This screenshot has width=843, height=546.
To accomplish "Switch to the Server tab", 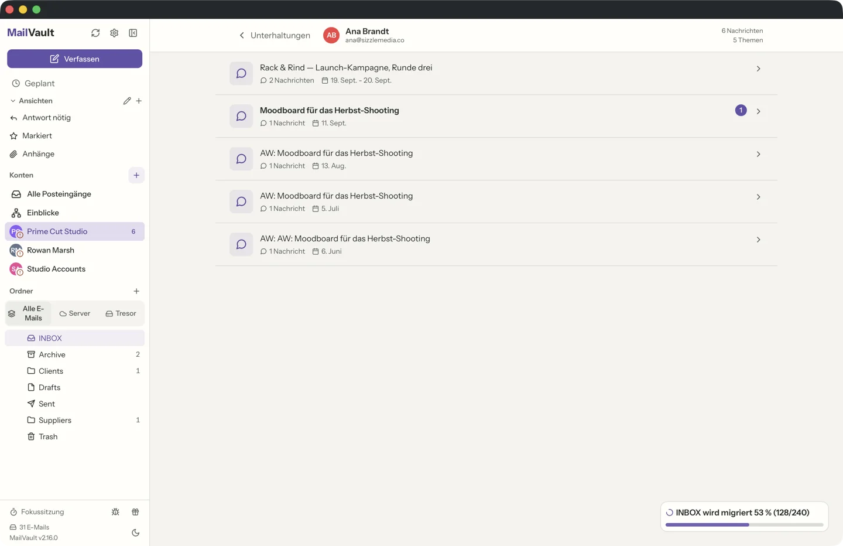I will pyautogui.click(x=75, y=313).
